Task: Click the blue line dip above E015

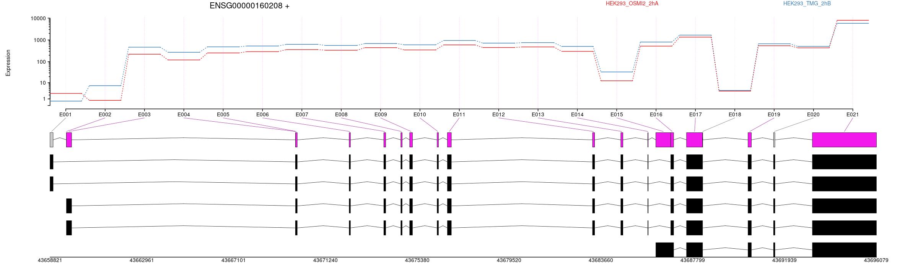Action: click(x=617, y=72)
